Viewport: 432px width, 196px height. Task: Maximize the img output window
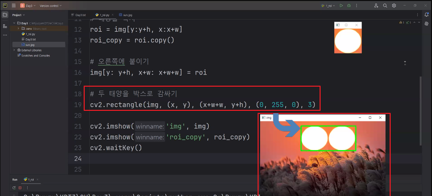[370, 117]
